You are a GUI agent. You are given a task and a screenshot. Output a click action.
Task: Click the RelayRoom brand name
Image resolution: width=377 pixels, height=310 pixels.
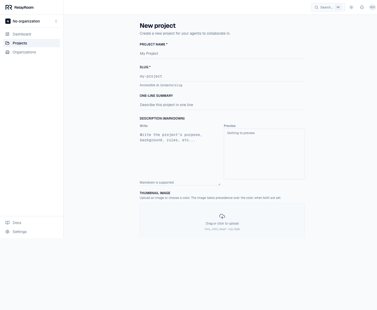24,7
